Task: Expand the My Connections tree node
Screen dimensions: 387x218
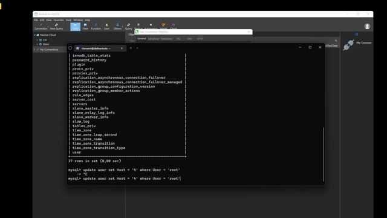Action: point(34,50)
